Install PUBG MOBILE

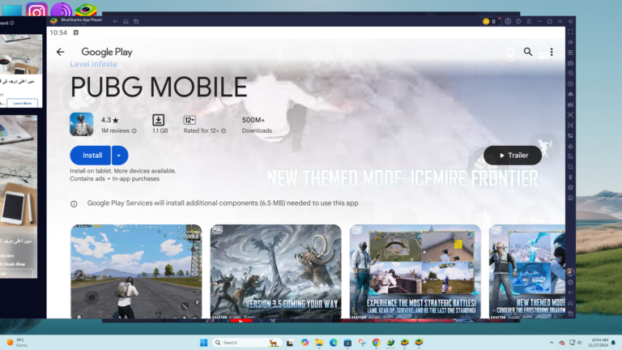click(x=91, y=156)
